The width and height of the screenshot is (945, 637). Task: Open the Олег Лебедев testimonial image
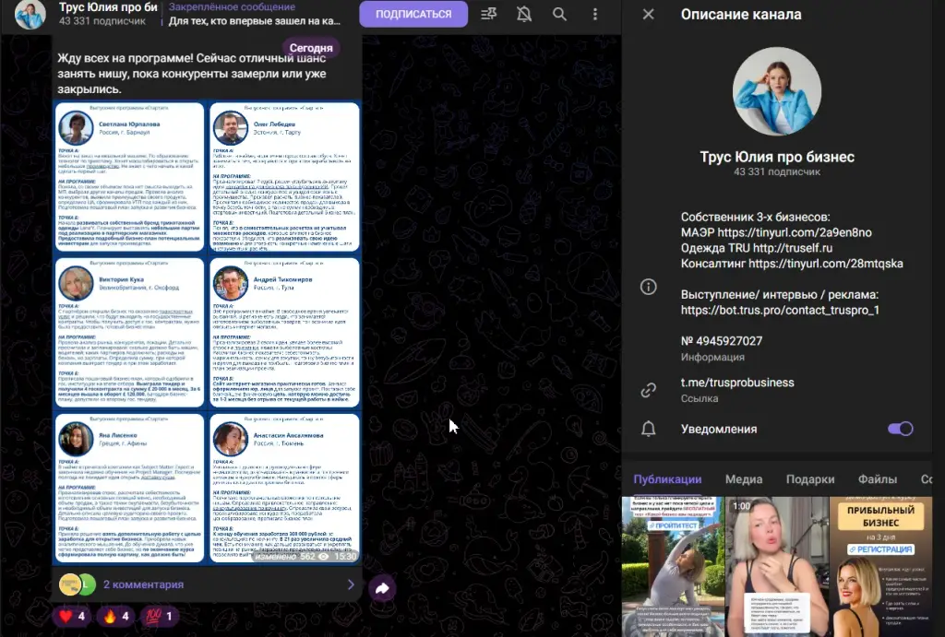(x=284, y=177)
